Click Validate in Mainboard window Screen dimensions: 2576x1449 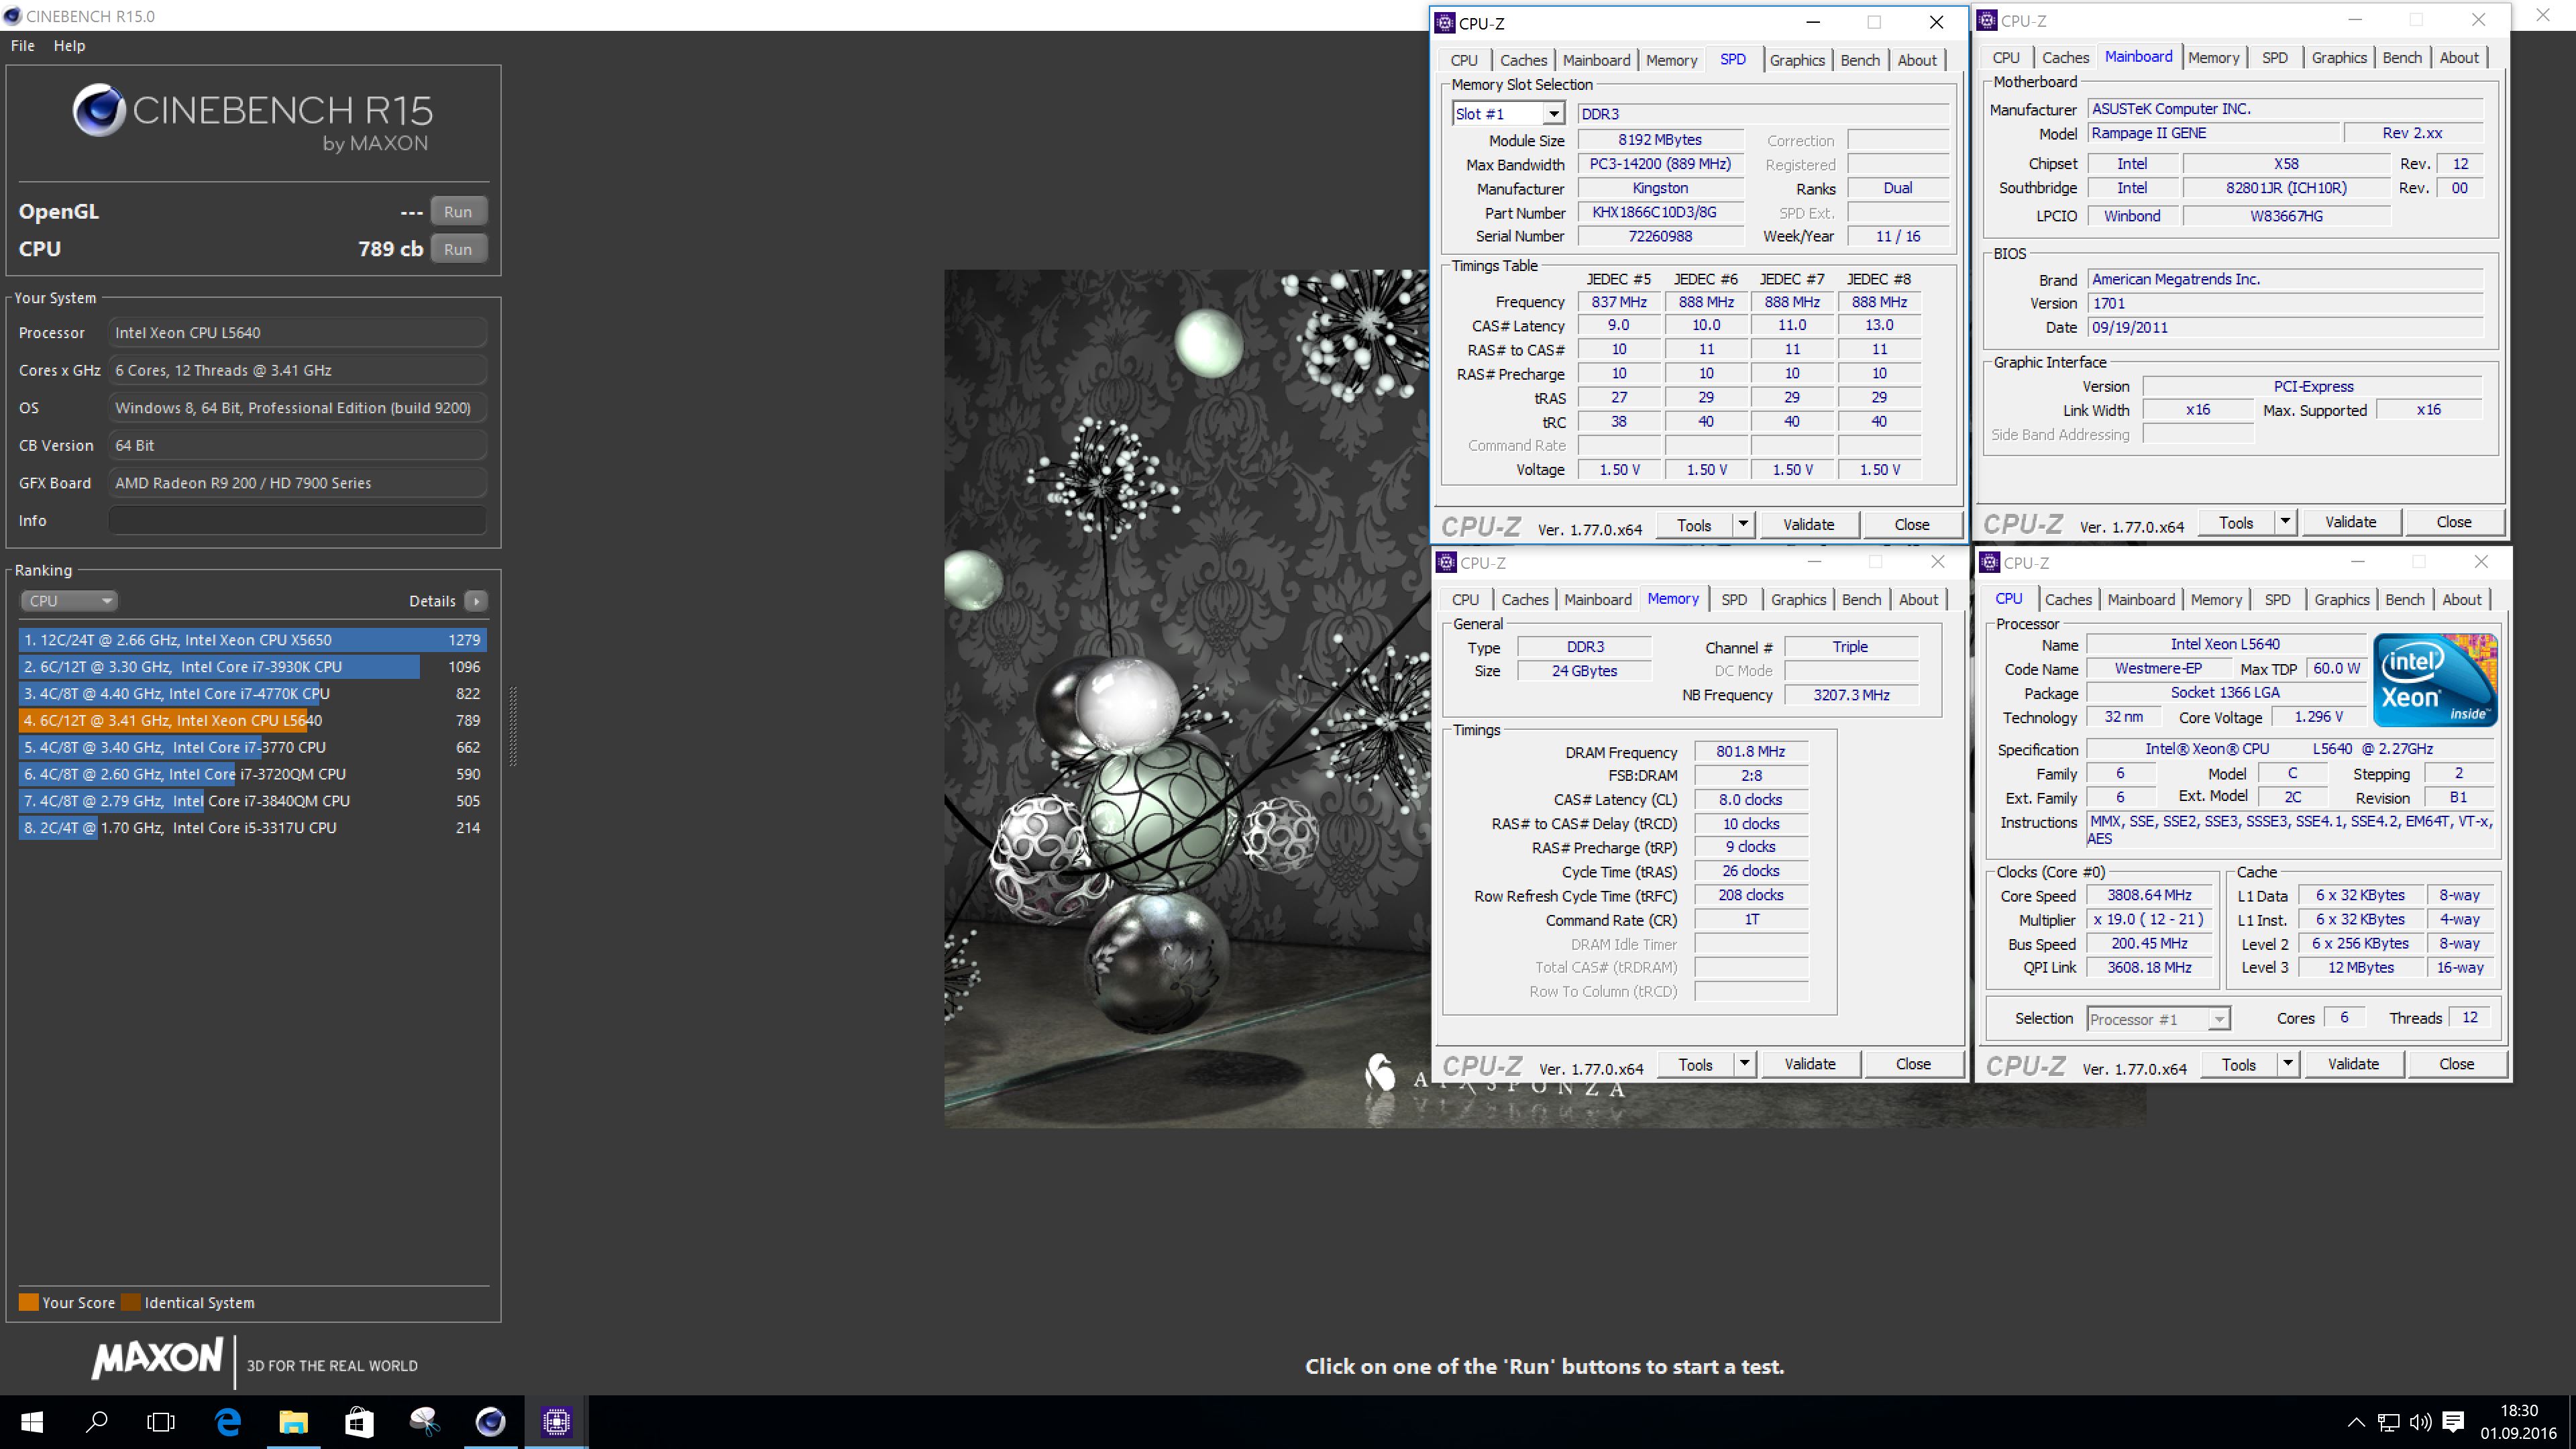[x=2350, y=522]
